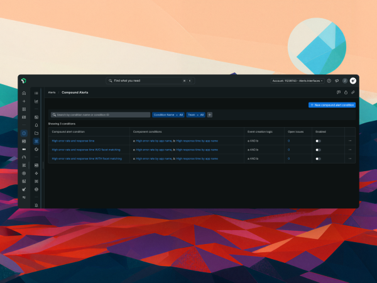Image resolution: width=377 pixels, height=283 pixels.
Task: Open the Home icon in left sidebar
Action: tap(24, 93)
